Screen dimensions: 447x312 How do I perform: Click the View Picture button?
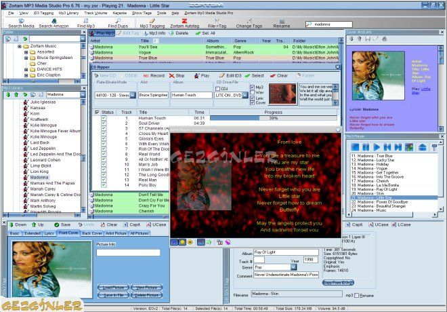[146, 287]
